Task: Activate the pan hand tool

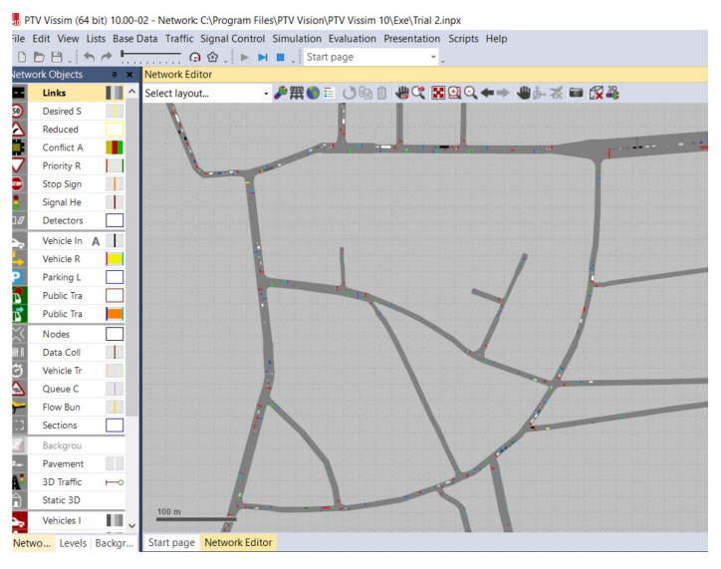Action: tap(524, 93)
